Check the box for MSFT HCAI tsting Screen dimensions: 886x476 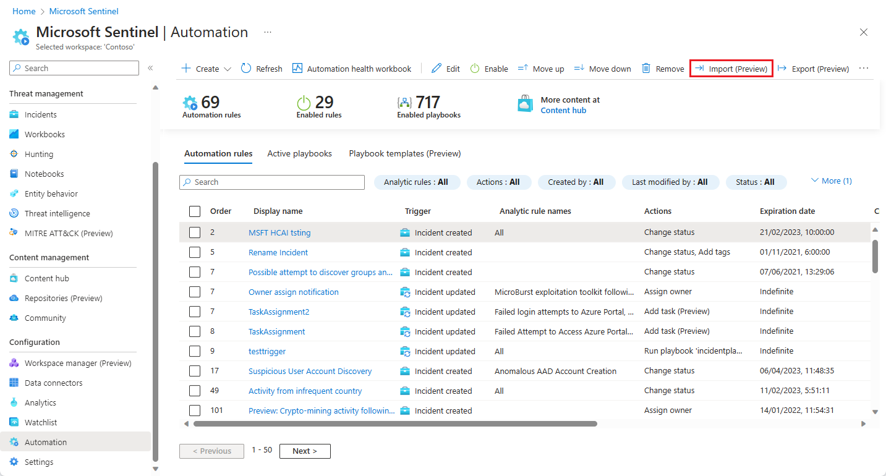click(195, 232)
